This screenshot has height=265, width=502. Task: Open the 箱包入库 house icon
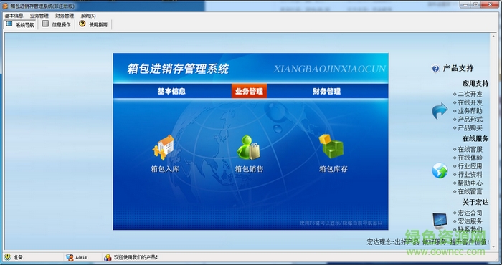tap(164, 148)
